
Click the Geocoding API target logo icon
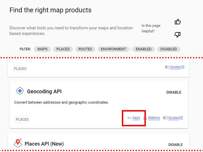click(20, 91)
